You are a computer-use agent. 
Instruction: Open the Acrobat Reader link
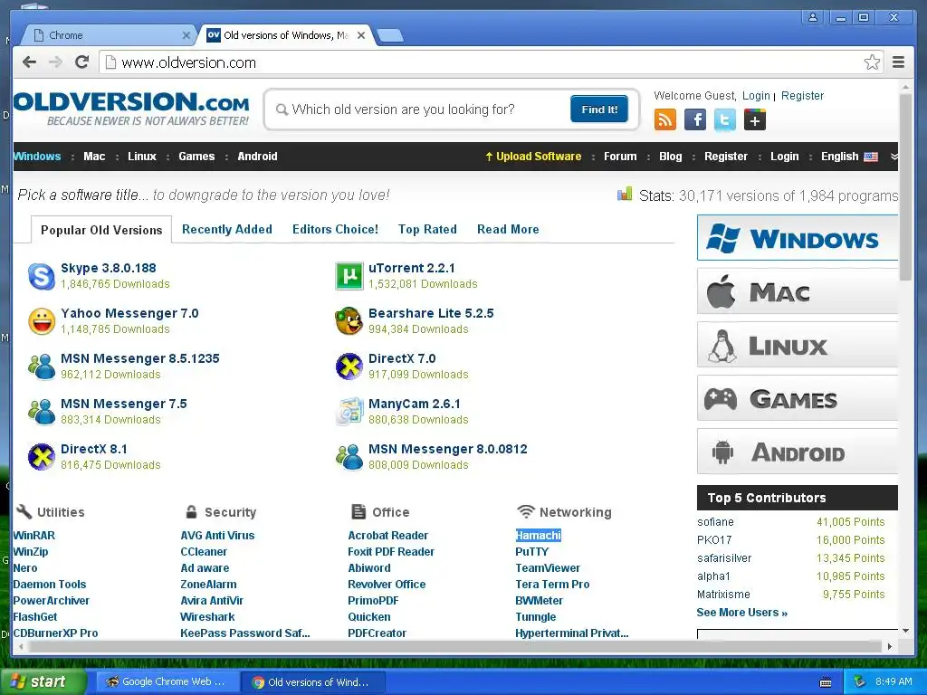[387, 536]
